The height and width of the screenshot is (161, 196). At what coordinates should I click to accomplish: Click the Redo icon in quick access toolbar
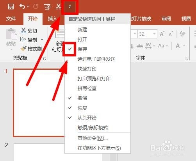[x=36, y=7]
